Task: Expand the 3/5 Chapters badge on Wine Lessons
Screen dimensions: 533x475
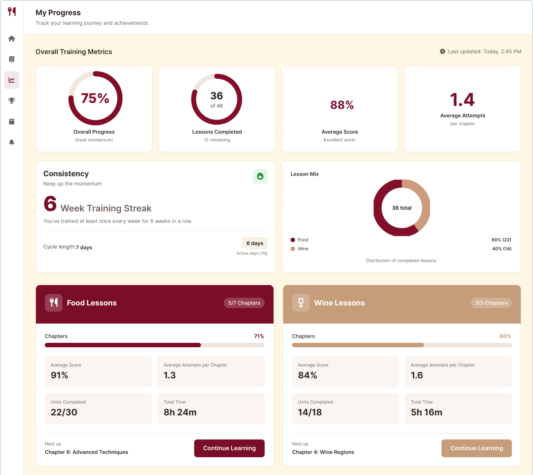Action: pos(491,302)
